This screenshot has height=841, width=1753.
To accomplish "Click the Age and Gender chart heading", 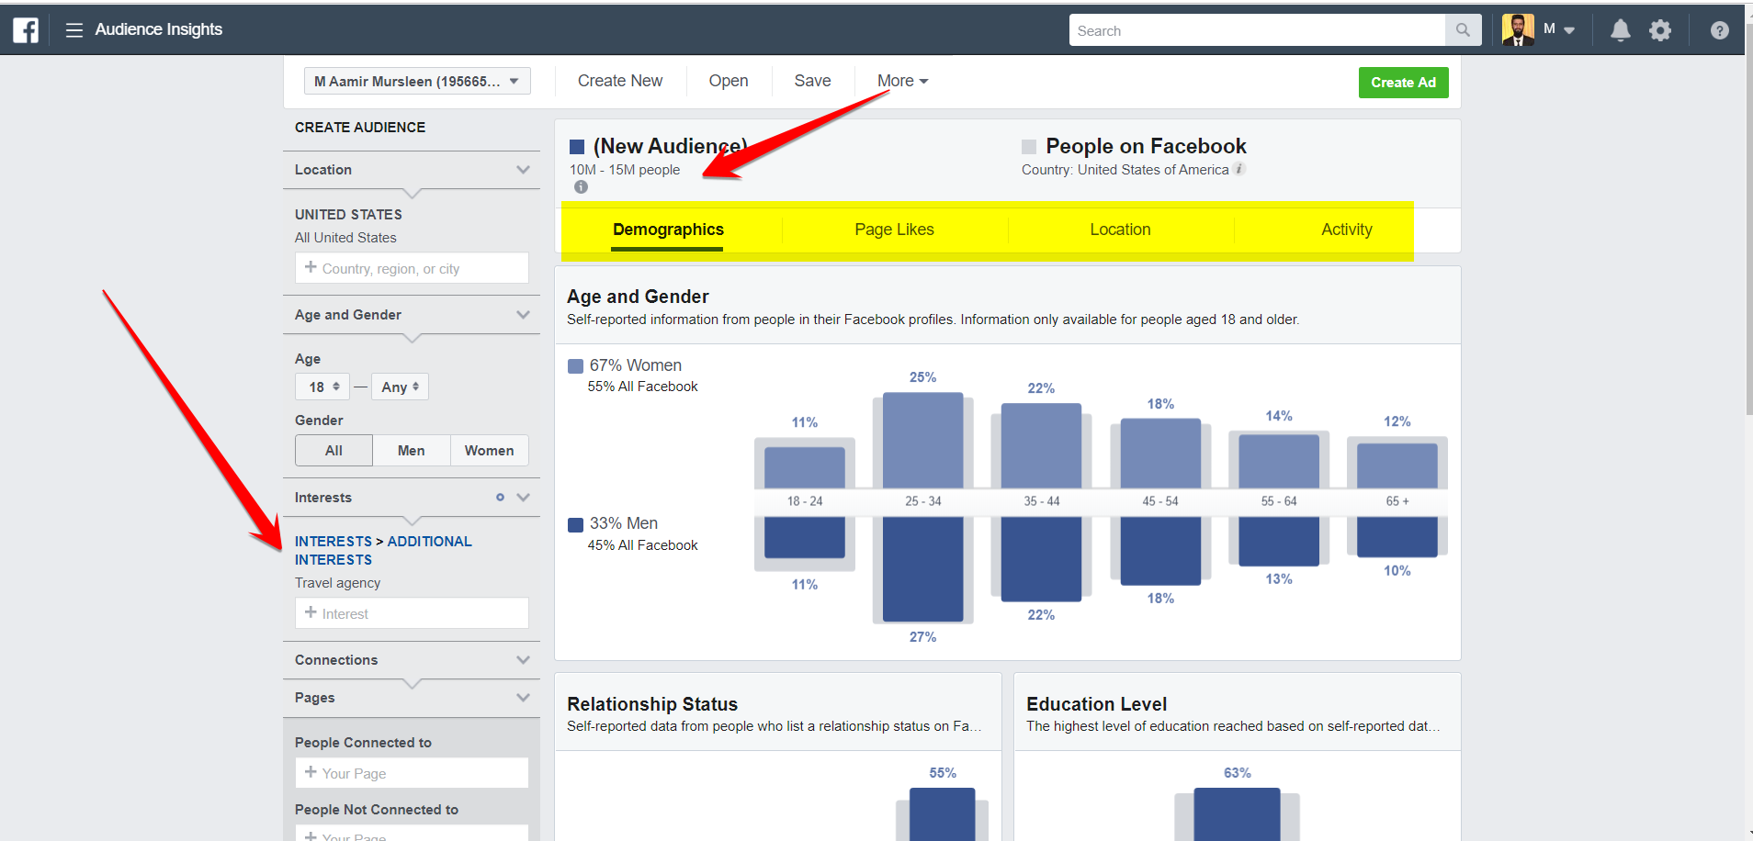I will [638, 297].
